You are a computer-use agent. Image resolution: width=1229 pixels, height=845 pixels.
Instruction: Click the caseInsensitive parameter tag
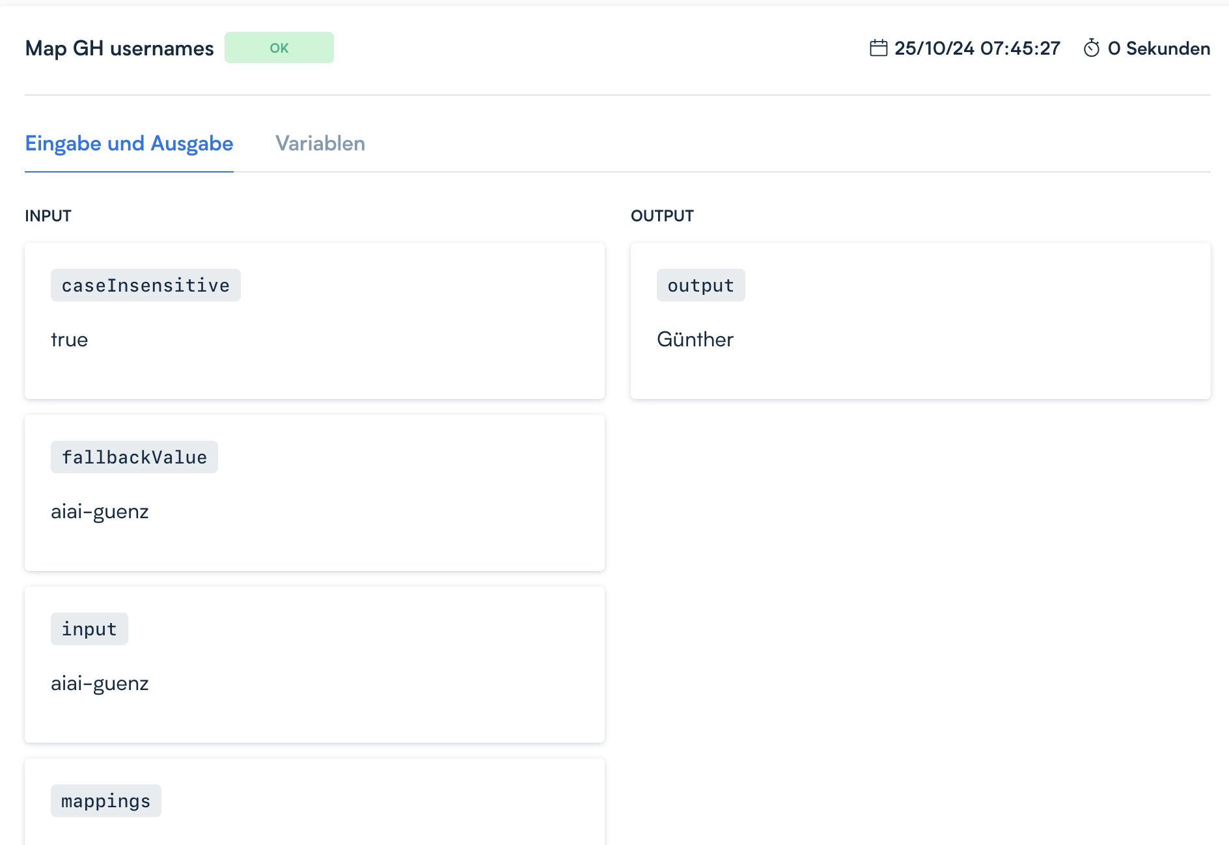145,285
